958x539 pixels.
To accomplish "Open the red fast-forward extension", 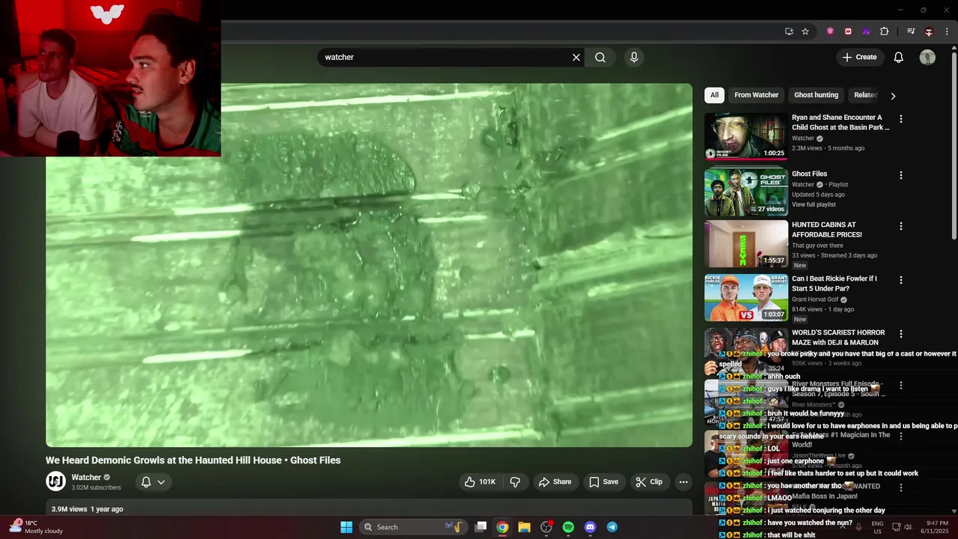I will tap(848, 31).
